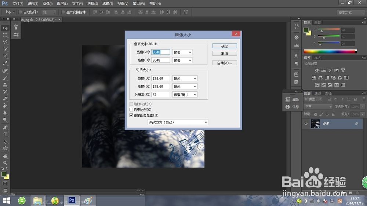Select the History Brush tool
This screenshot has height=206, width=367.
tap(5, 92)
